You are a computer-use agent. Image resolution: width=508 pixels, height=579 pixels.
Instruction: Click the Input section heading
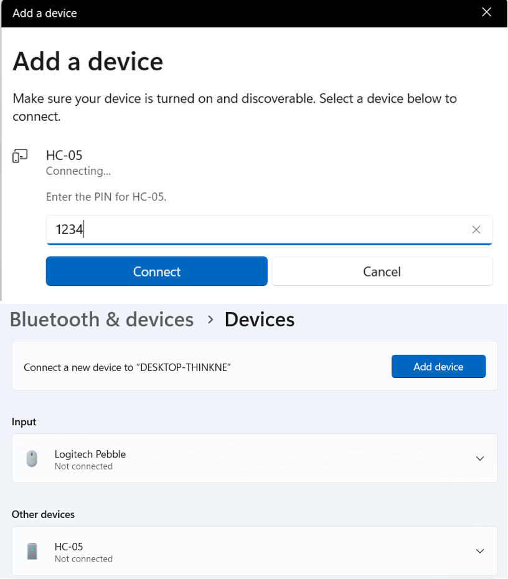pos(24,422)
